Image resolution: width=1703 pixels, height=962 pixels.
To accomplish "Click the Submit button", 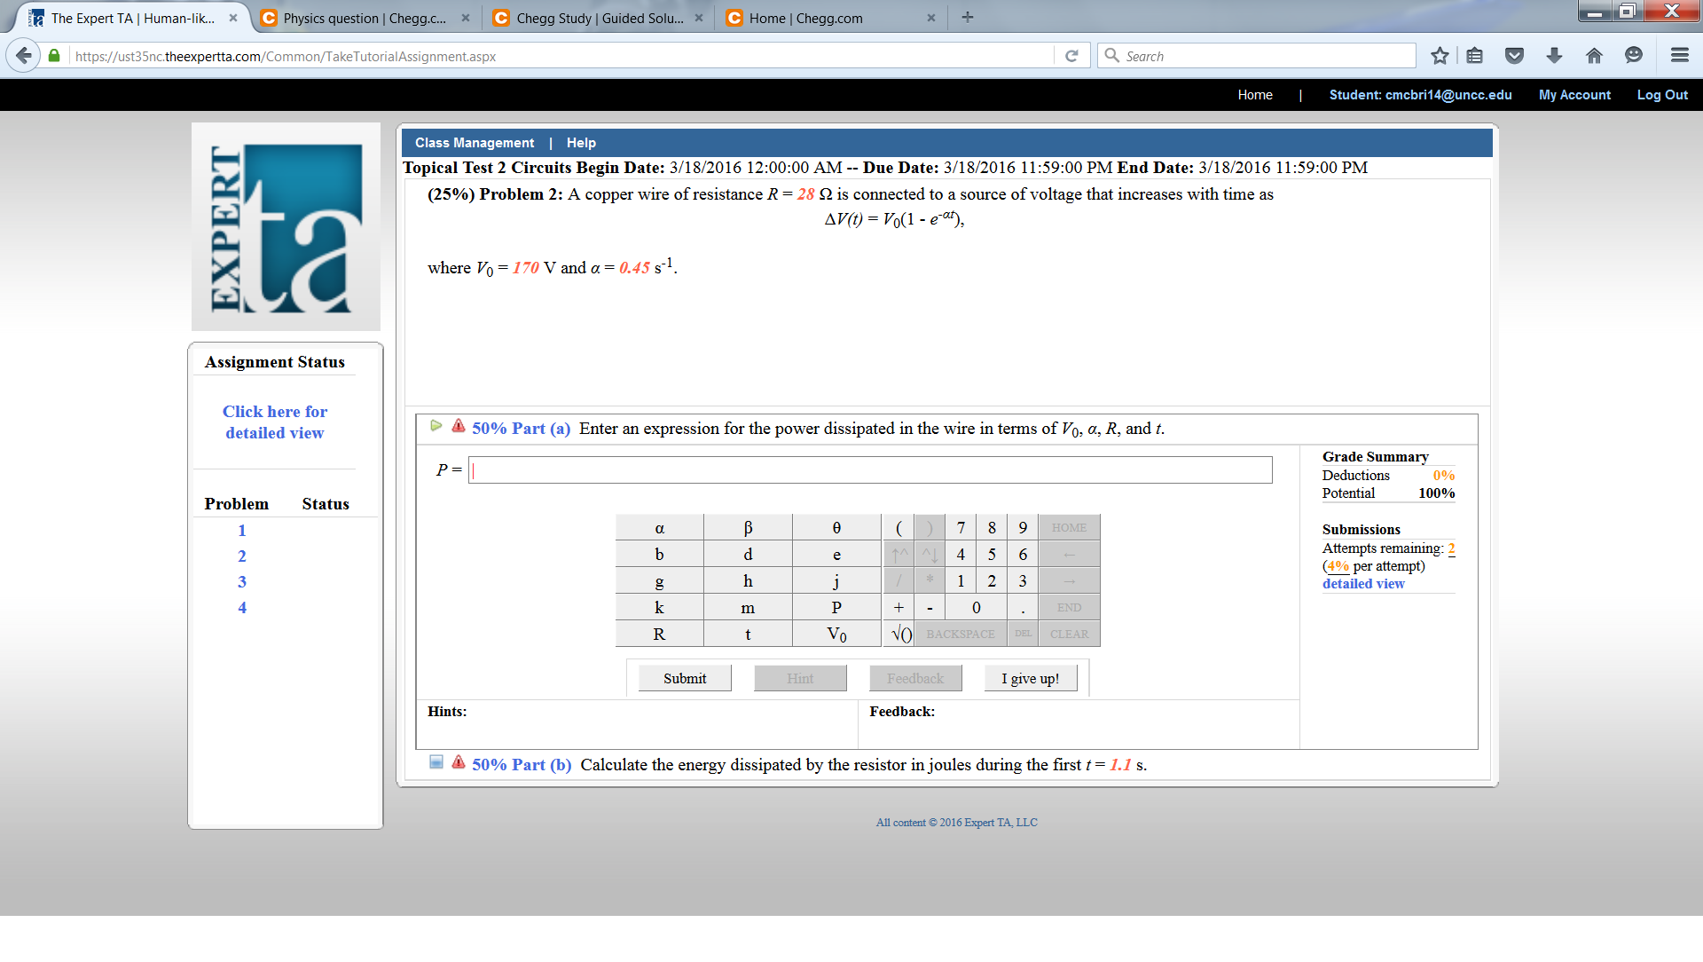I will click(x=685, y=679).
